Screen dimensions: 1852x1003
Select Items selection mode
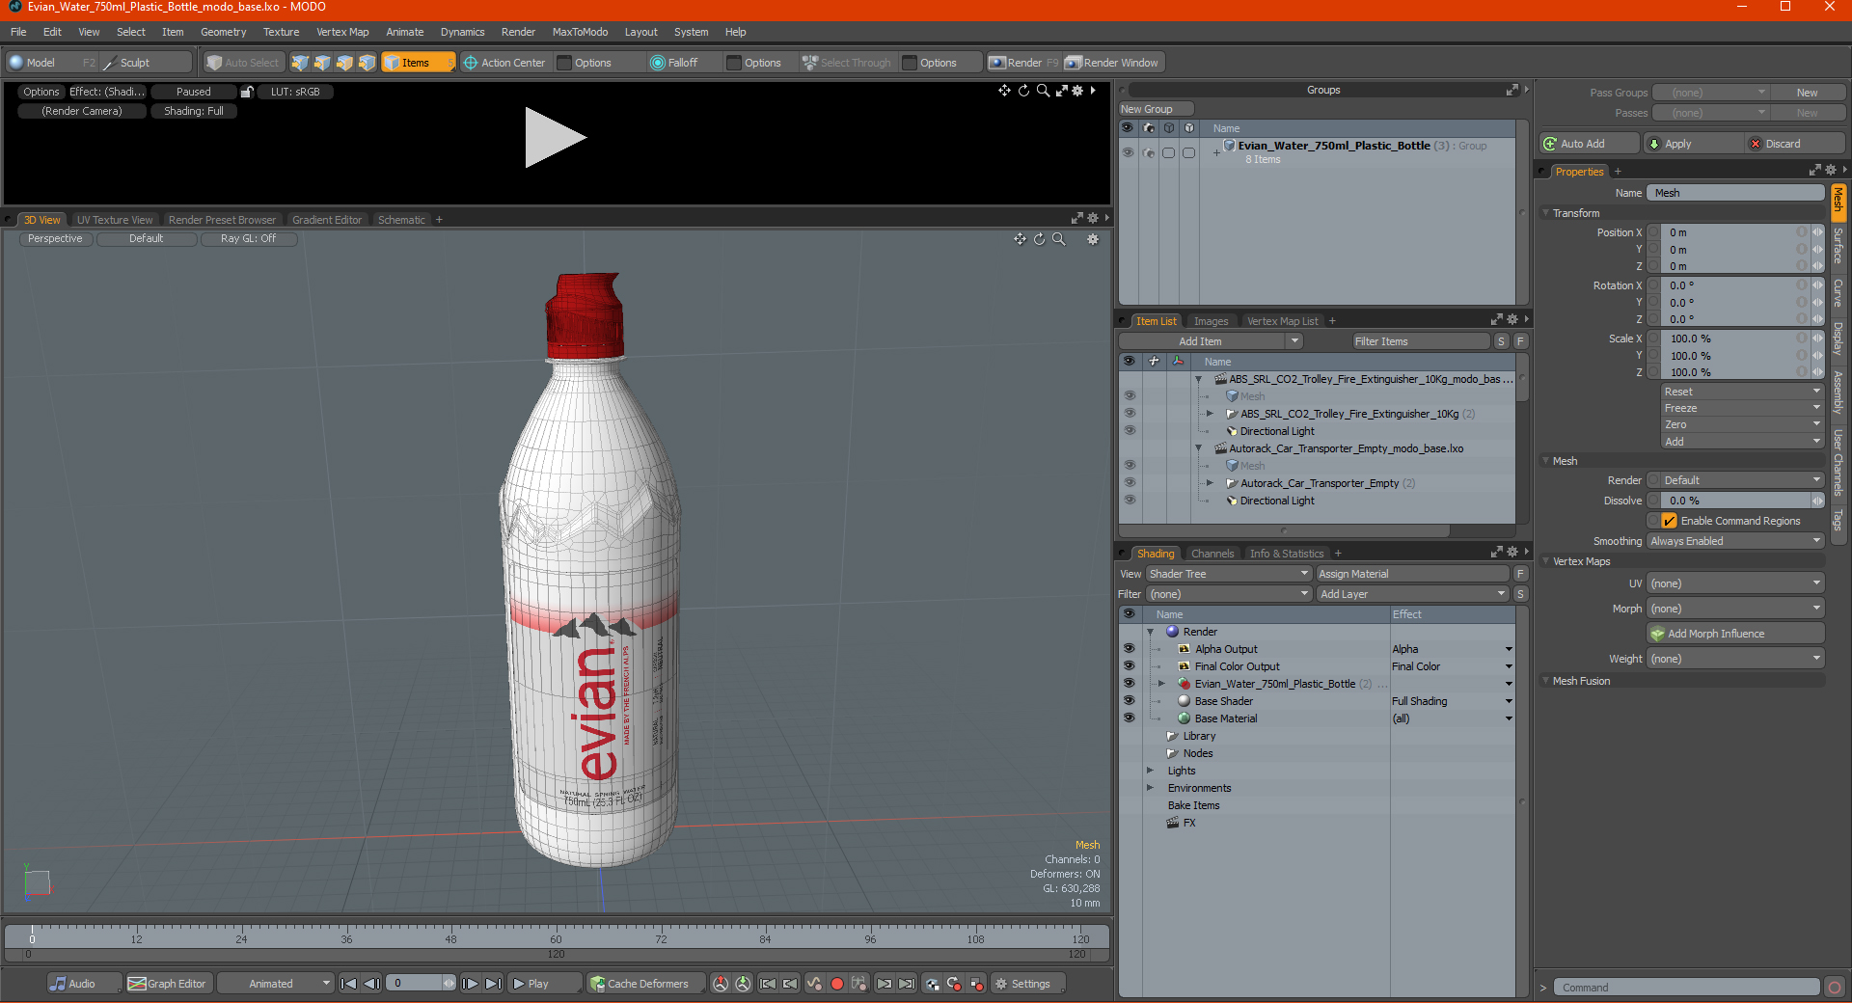417,63
